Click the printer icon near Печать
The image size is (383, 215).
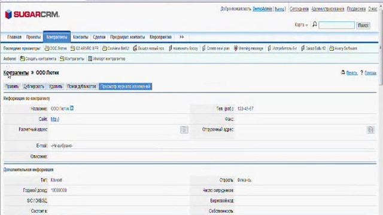343,72
